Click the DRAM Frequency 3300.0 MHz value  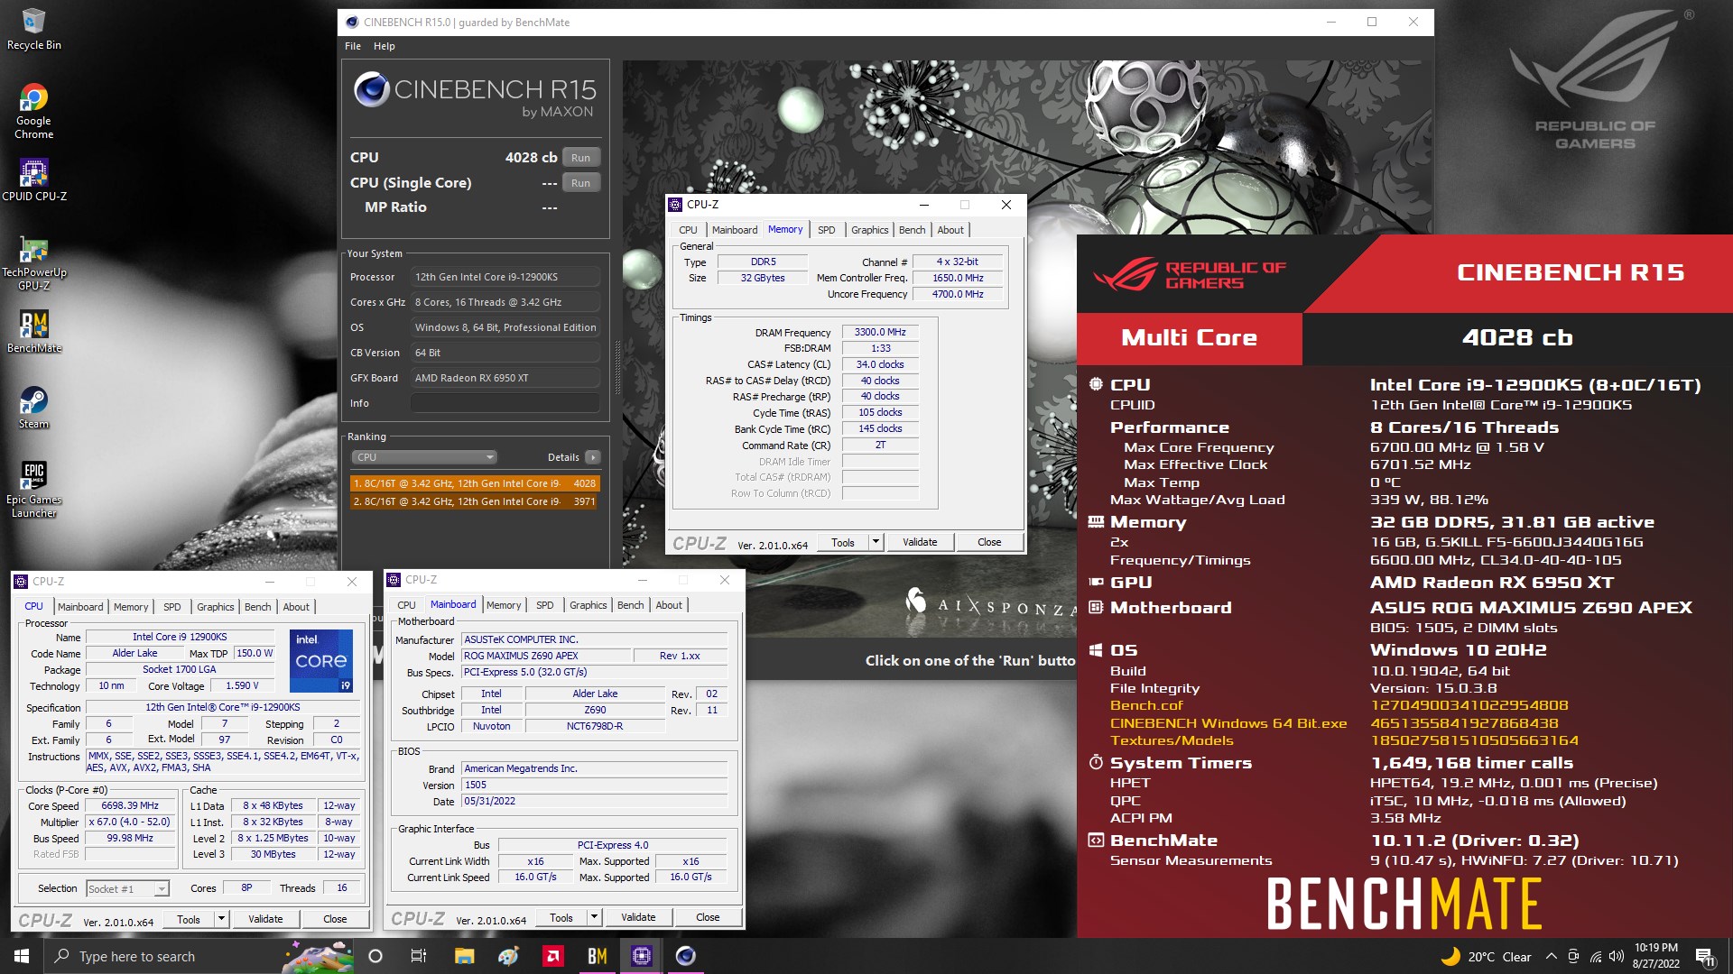pos(880,332)
